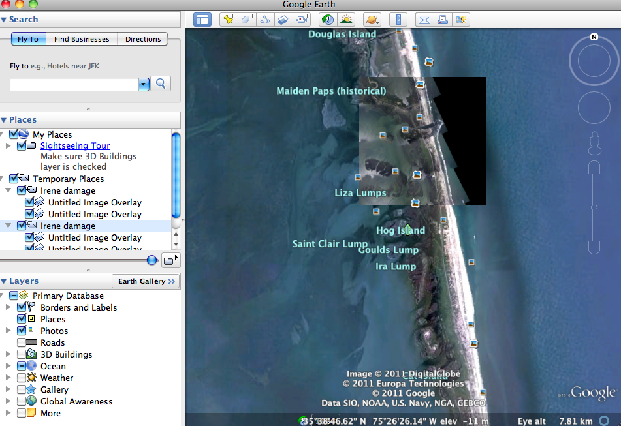Show historical imagery clock icon

(x=328, y=20)
